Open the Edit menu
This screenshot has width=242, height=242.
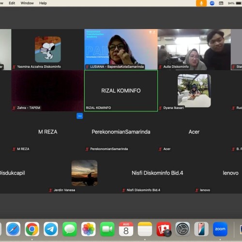12,3
